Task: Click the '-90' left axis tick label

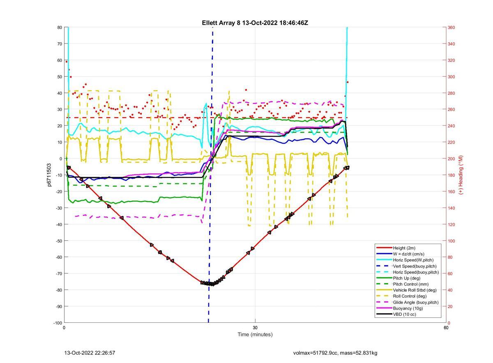Action: 59,306
